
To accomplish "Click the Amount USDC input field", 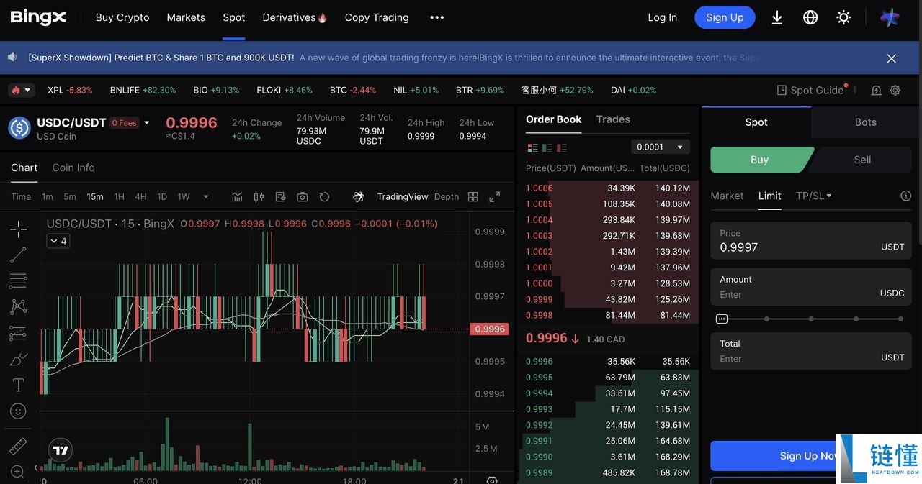I will [x=811, y=287].
